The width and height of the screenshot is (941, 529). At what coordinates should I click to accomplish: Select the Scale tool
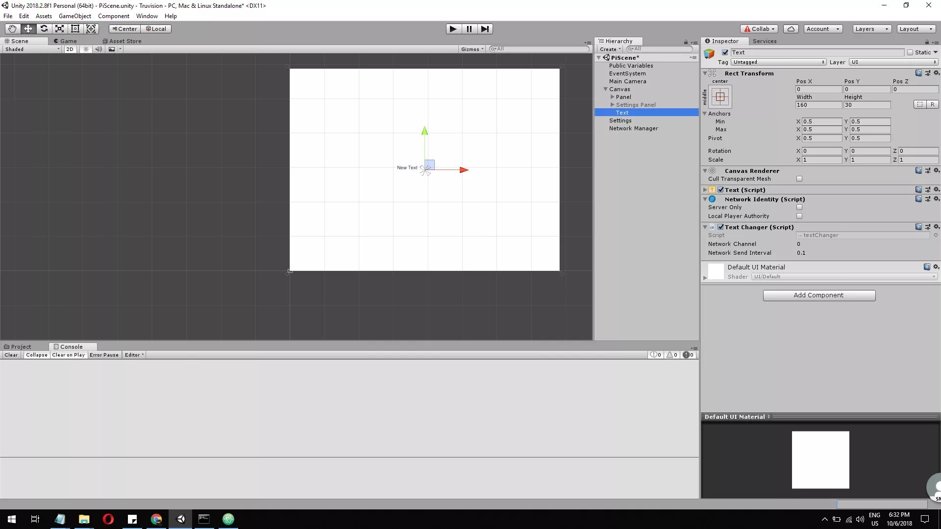(x=59, y=29)
